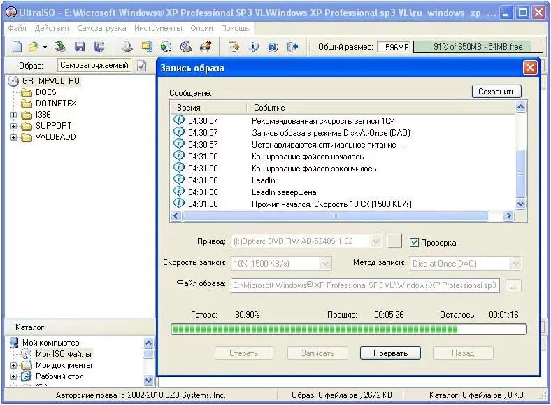This screenshot has width=551, height=405.
Task: Click browse button next to Файл образа
Action: pyautogui.click(x=513, y=286)
